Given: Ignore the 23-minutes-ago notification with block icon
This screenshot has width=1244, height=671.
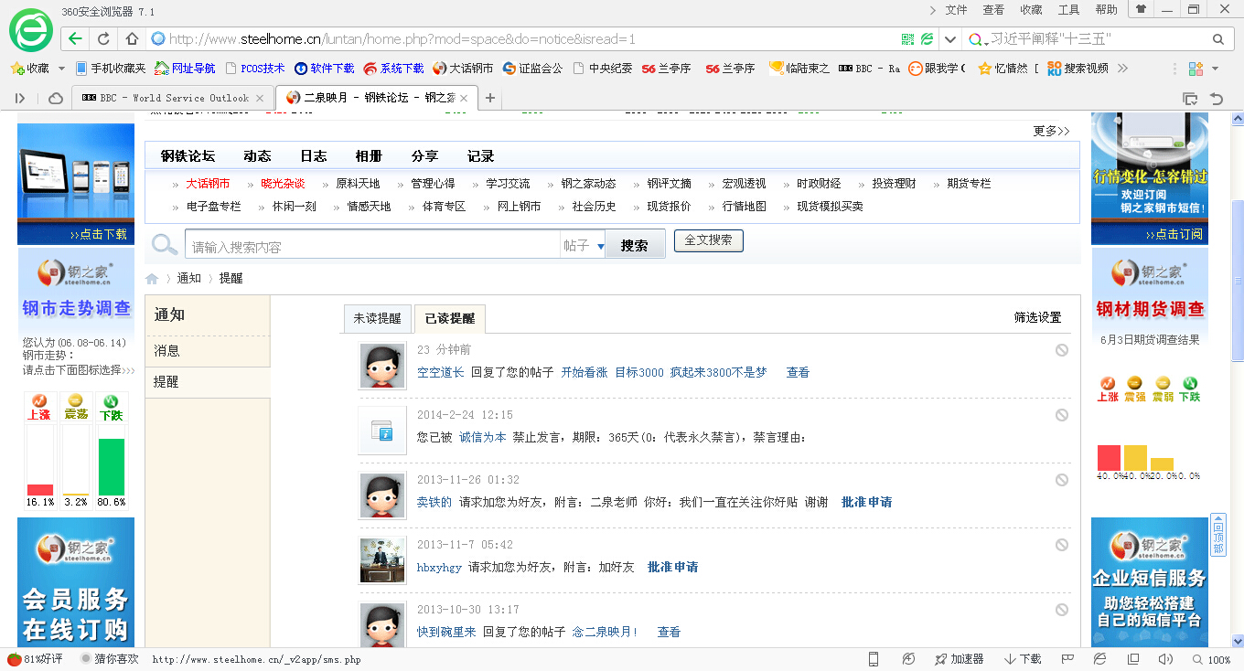Looking at the screenshot, I should click(x=1061, y=350).
